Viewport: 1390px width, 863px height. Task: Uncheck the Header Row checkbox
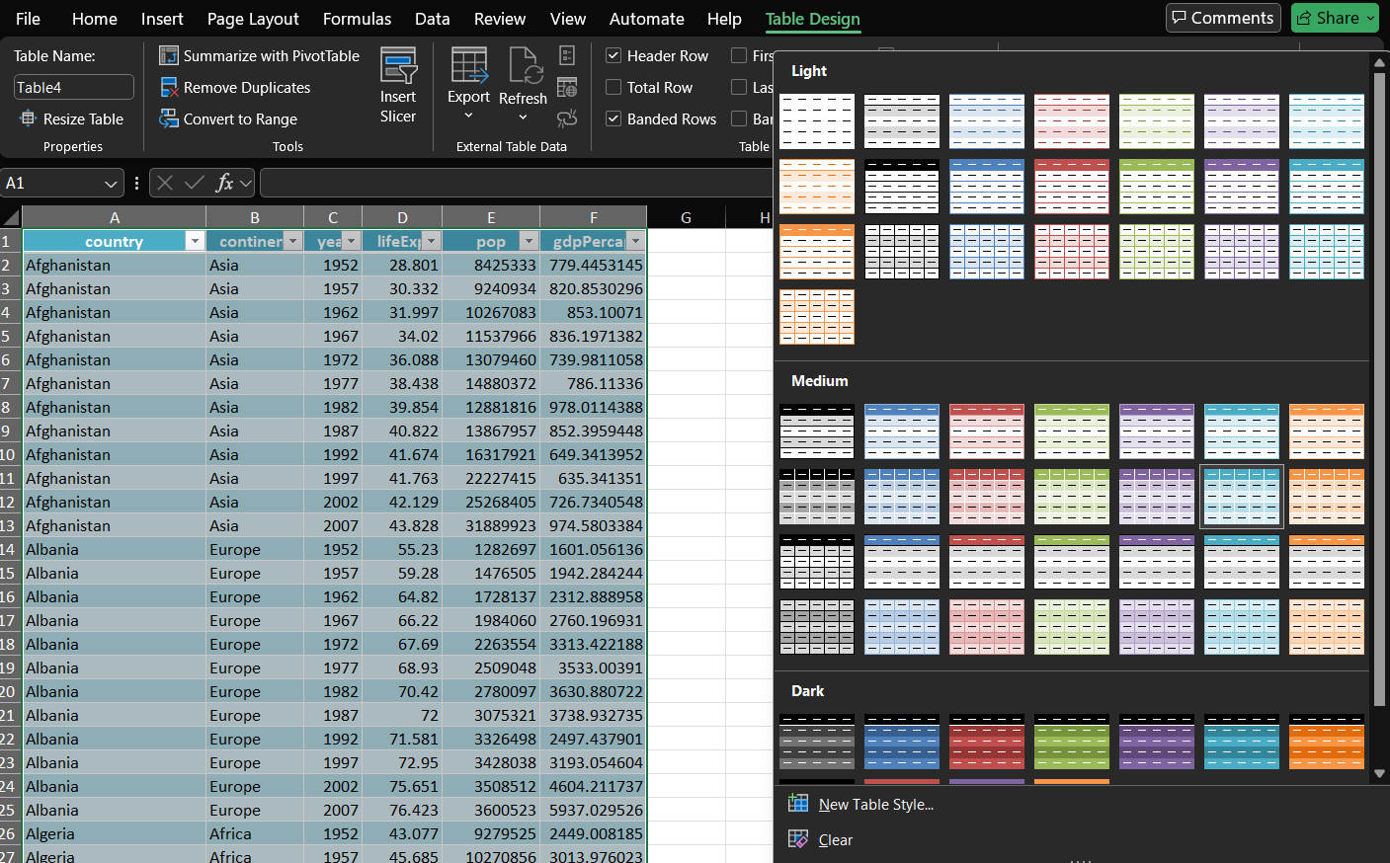click(613, 56)
